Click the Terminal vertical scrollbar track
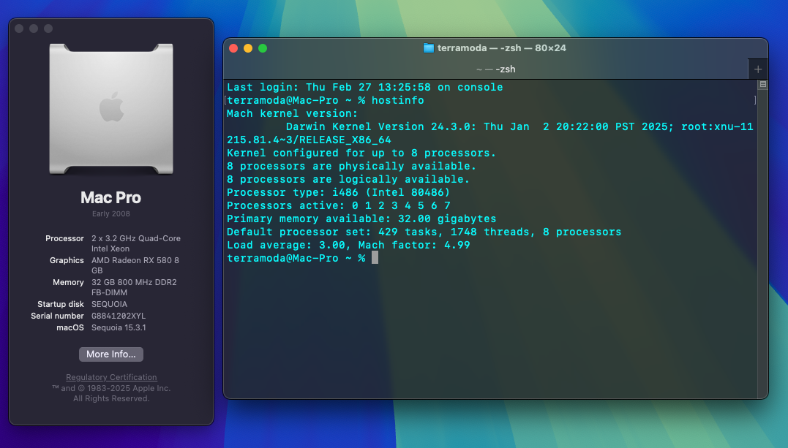The image size is (788, 448). (x=762, y=241)
